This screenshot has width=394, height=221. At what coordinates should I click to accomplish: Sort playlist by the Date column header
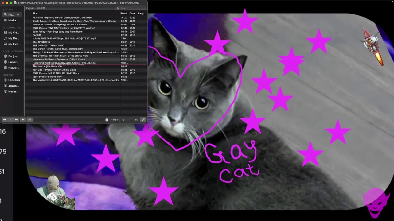[x=132, y=14]
